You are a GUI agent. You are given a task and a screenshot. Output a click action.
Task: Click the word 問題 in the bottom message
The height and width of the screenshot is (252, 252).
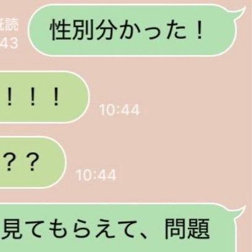tap(187, 229)
